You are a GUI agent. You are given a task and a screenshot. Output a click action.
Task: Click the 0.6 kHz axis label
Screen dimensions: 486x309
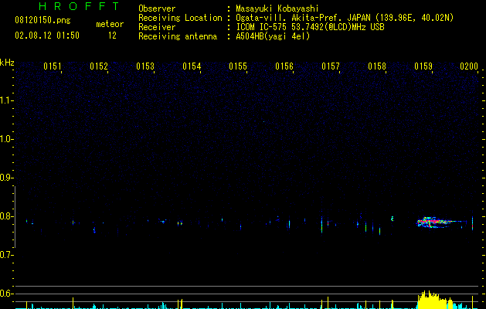pyautogui.click(x=6, y=294)
